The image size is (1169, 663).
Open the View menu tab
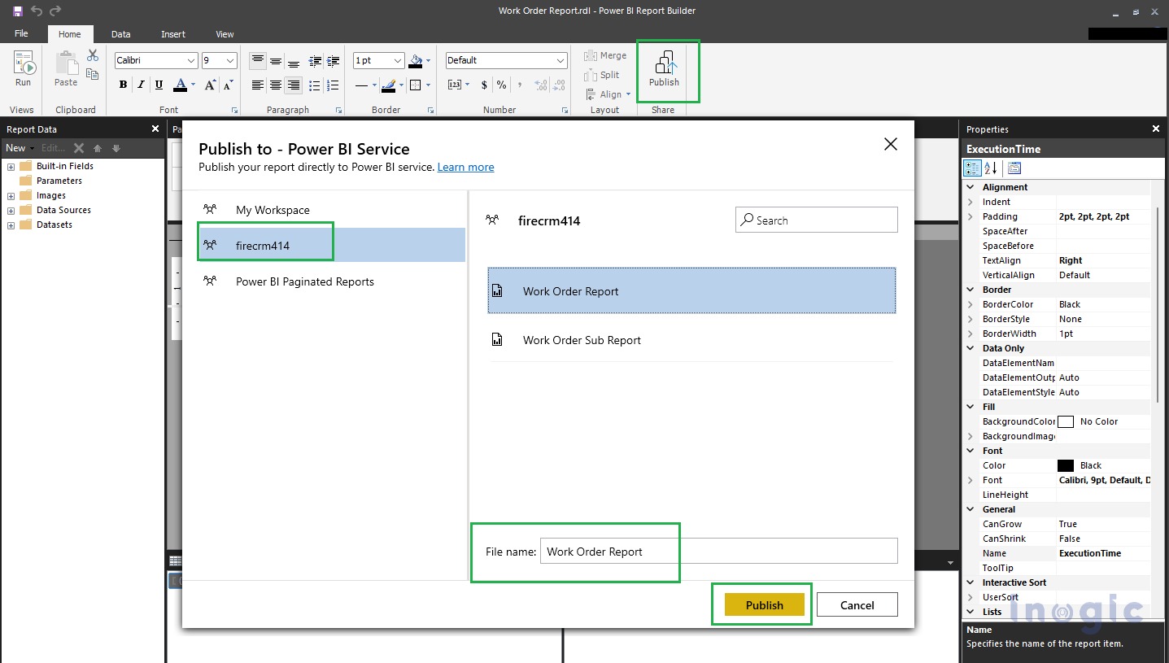tap(224, 34)
